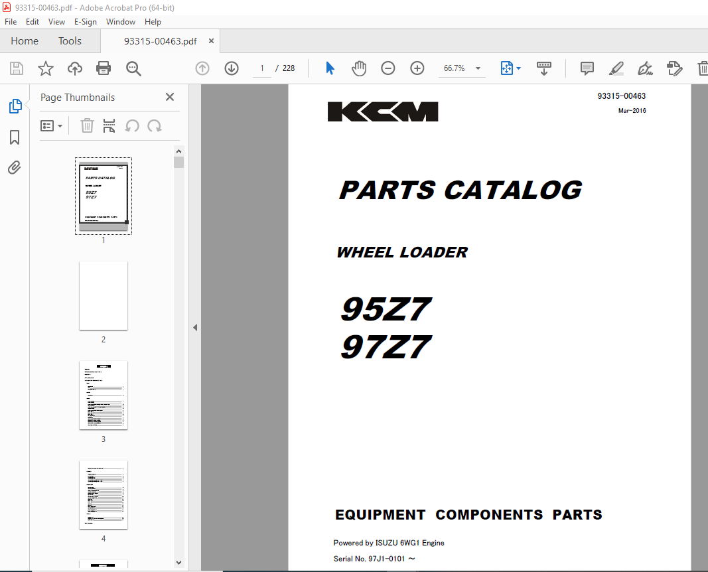Go to next page arrow
The height and width of the screenshot is (572, 708).
(232, 68)
